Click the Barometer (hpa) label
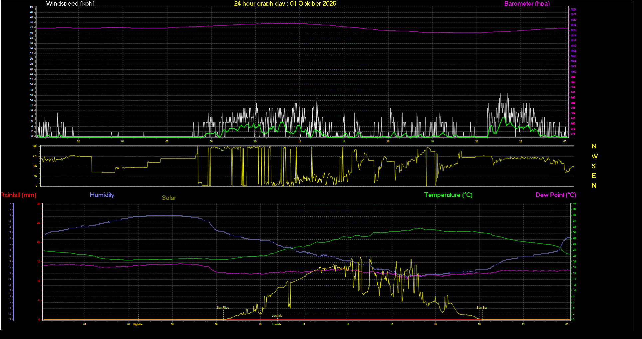The image size is (642, 339). pos(527,4)
